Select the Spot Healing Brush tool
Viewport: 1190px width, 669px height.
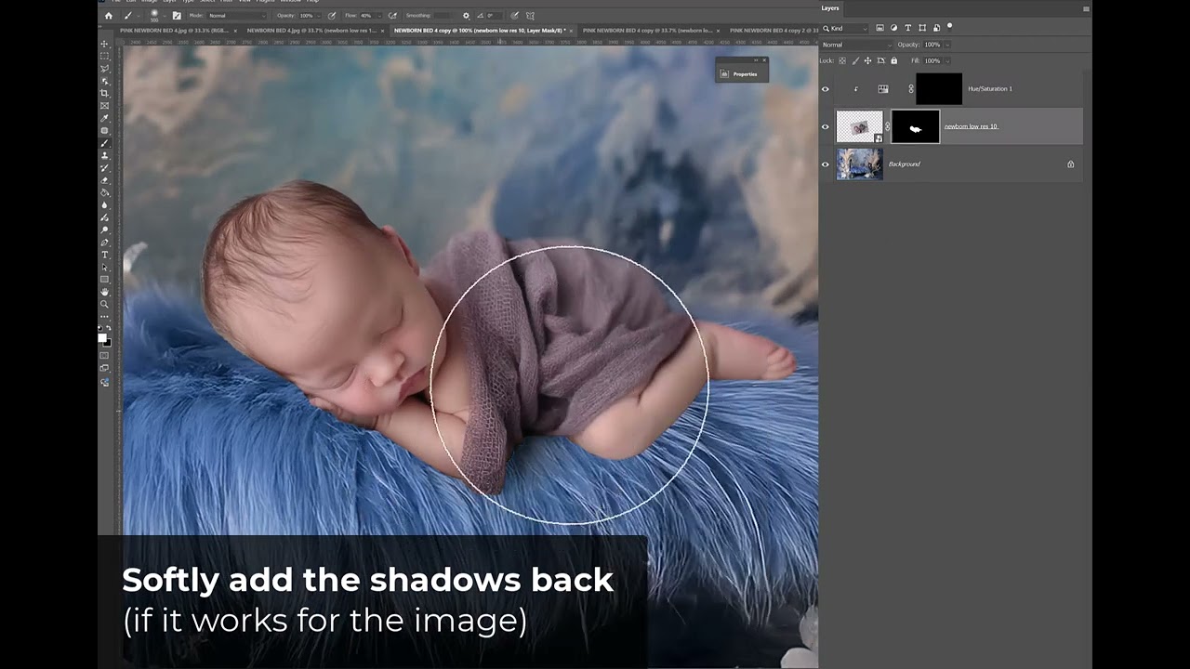pos(104,130)
